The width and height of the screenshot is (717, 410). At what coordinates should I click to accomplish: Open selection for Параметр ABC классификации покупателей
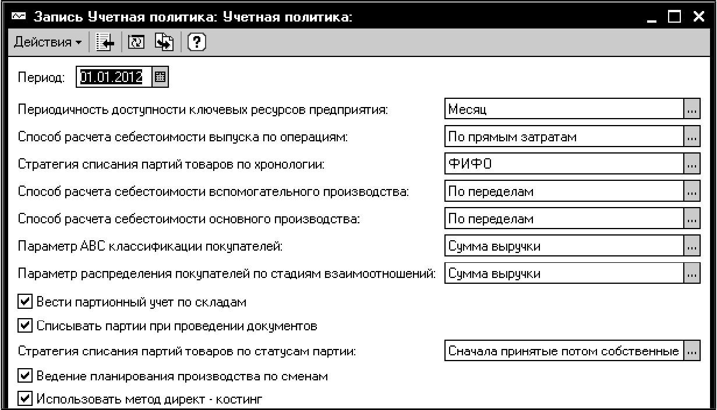pyautogui.click(x=691, y=246)
